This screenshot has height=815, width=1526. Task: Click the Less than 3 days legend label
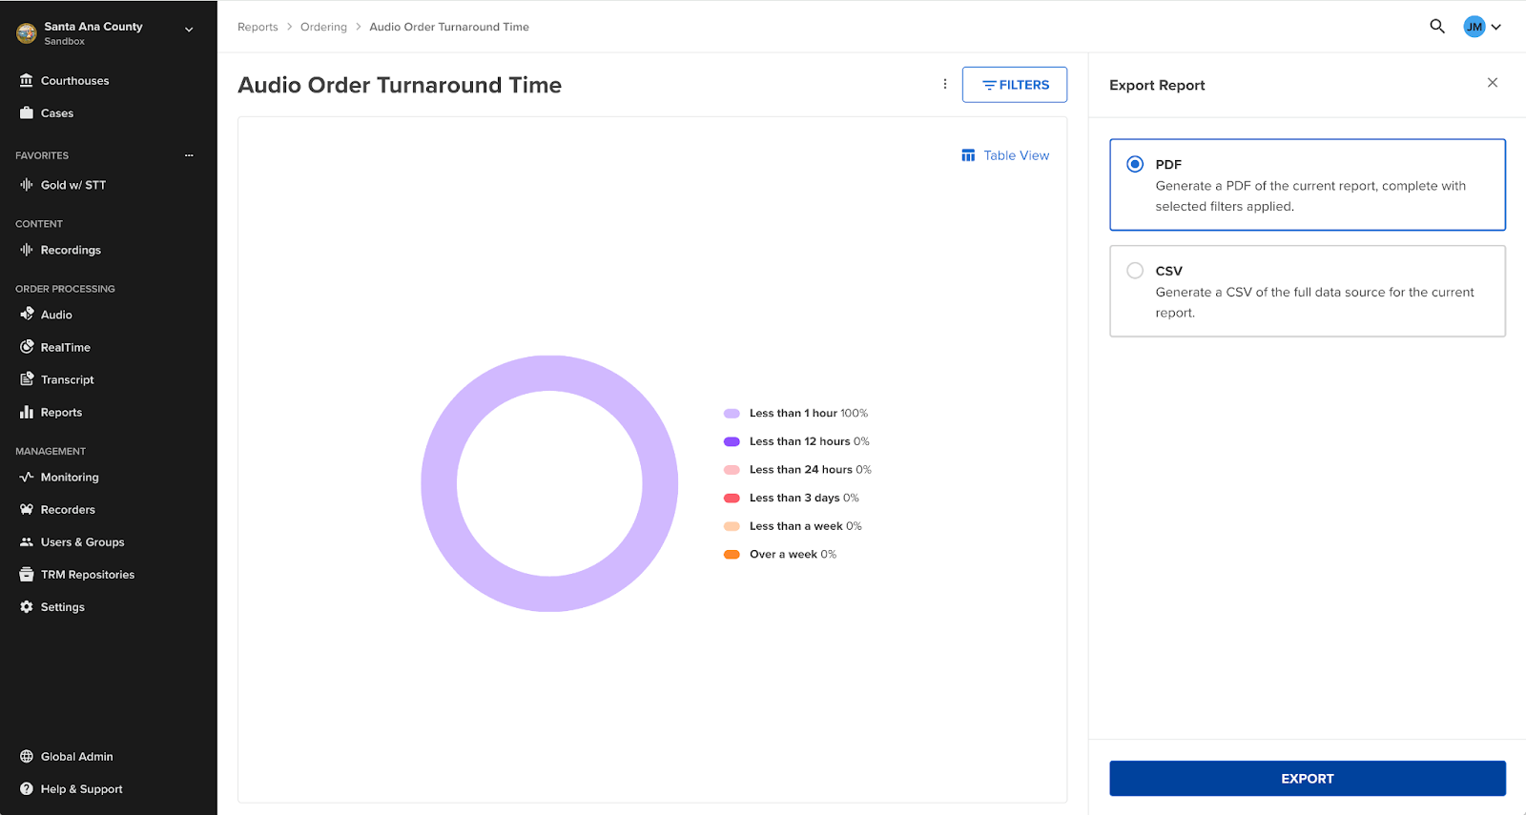click(804, 498)
